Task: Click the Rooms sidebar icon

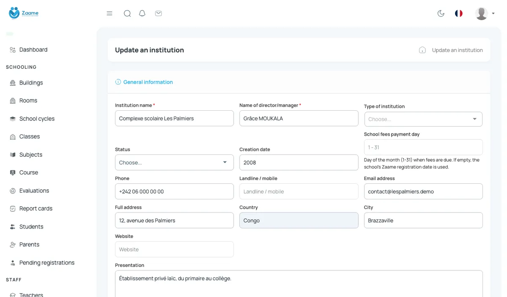Action: (13, 101)
